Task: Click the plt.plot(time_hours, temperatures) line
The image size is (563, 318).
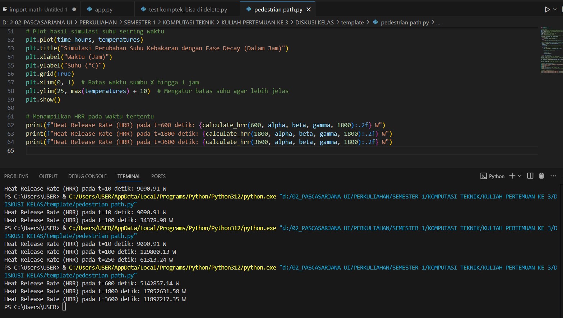Action: [x=84, y=40]
